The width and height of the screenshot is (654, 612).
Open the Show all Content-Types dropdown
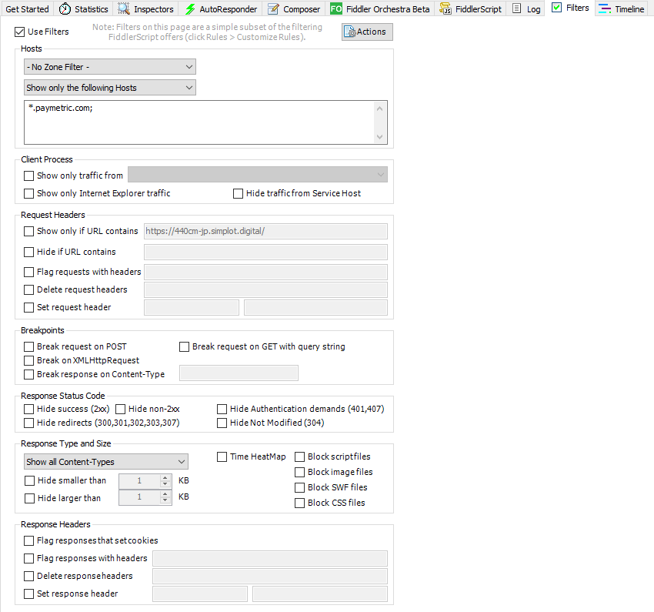click(x=106, y=462)
